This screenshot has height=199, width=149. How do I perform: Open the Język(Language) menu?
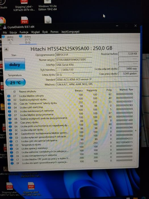pos(70,32)
